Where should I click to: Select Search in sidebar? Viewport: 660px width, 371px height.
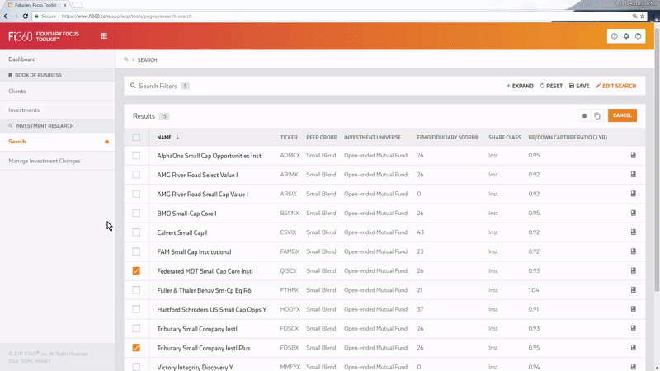click(16, 142)
